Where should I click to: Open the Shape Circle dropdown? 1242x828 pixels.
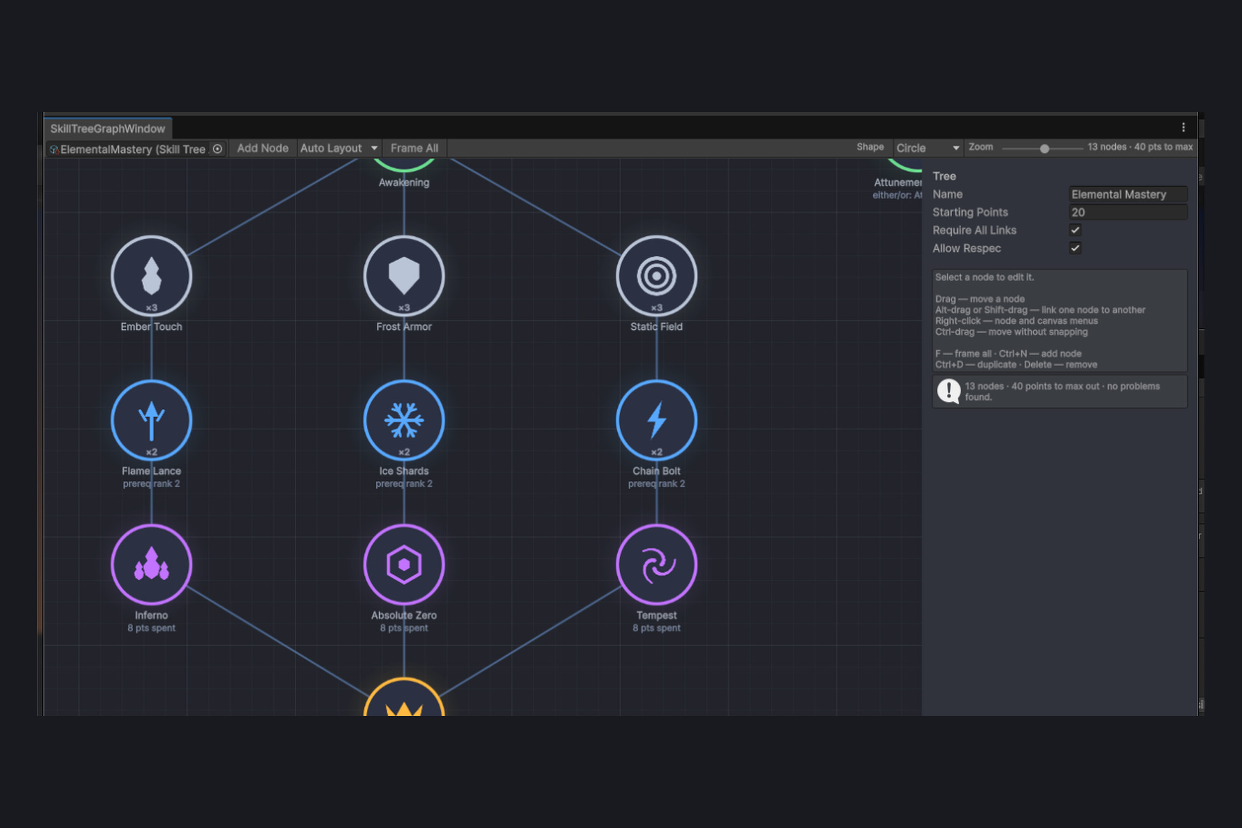coord(927,148)
